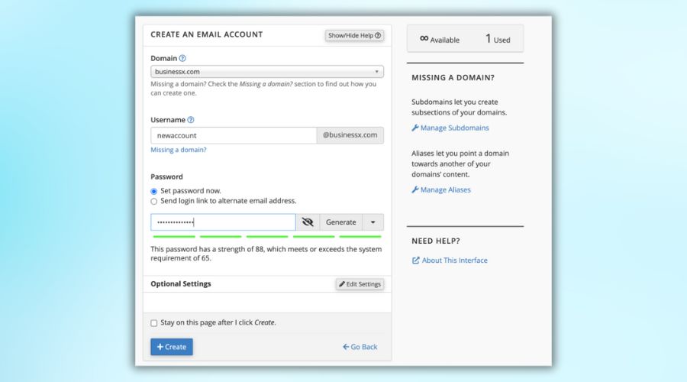Click the @businessx.com suffix label
The width and height of the screenshot is (687, 382).
click(x=350, y=135)
